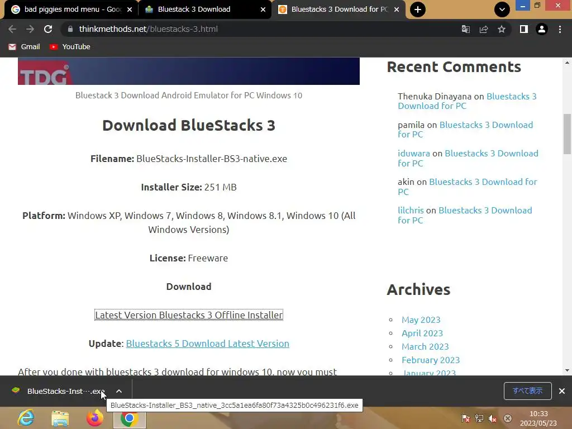Open the Chrome three-dot menu
The width and height of the screenshot is (572, 429).
560,29
